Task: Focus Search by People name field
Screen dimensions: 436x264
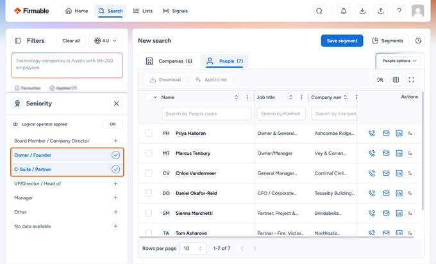Action: coord(206,114)
